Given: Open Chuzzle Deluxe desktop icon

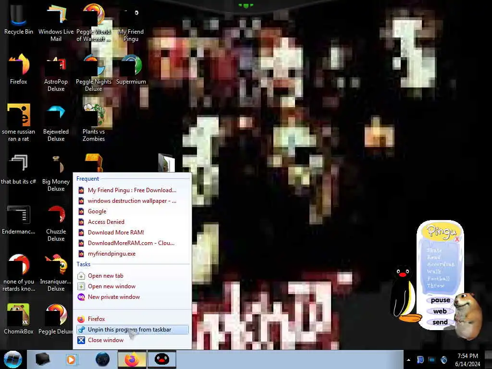Looking at the screenshot, I should [x=56, y=223].
